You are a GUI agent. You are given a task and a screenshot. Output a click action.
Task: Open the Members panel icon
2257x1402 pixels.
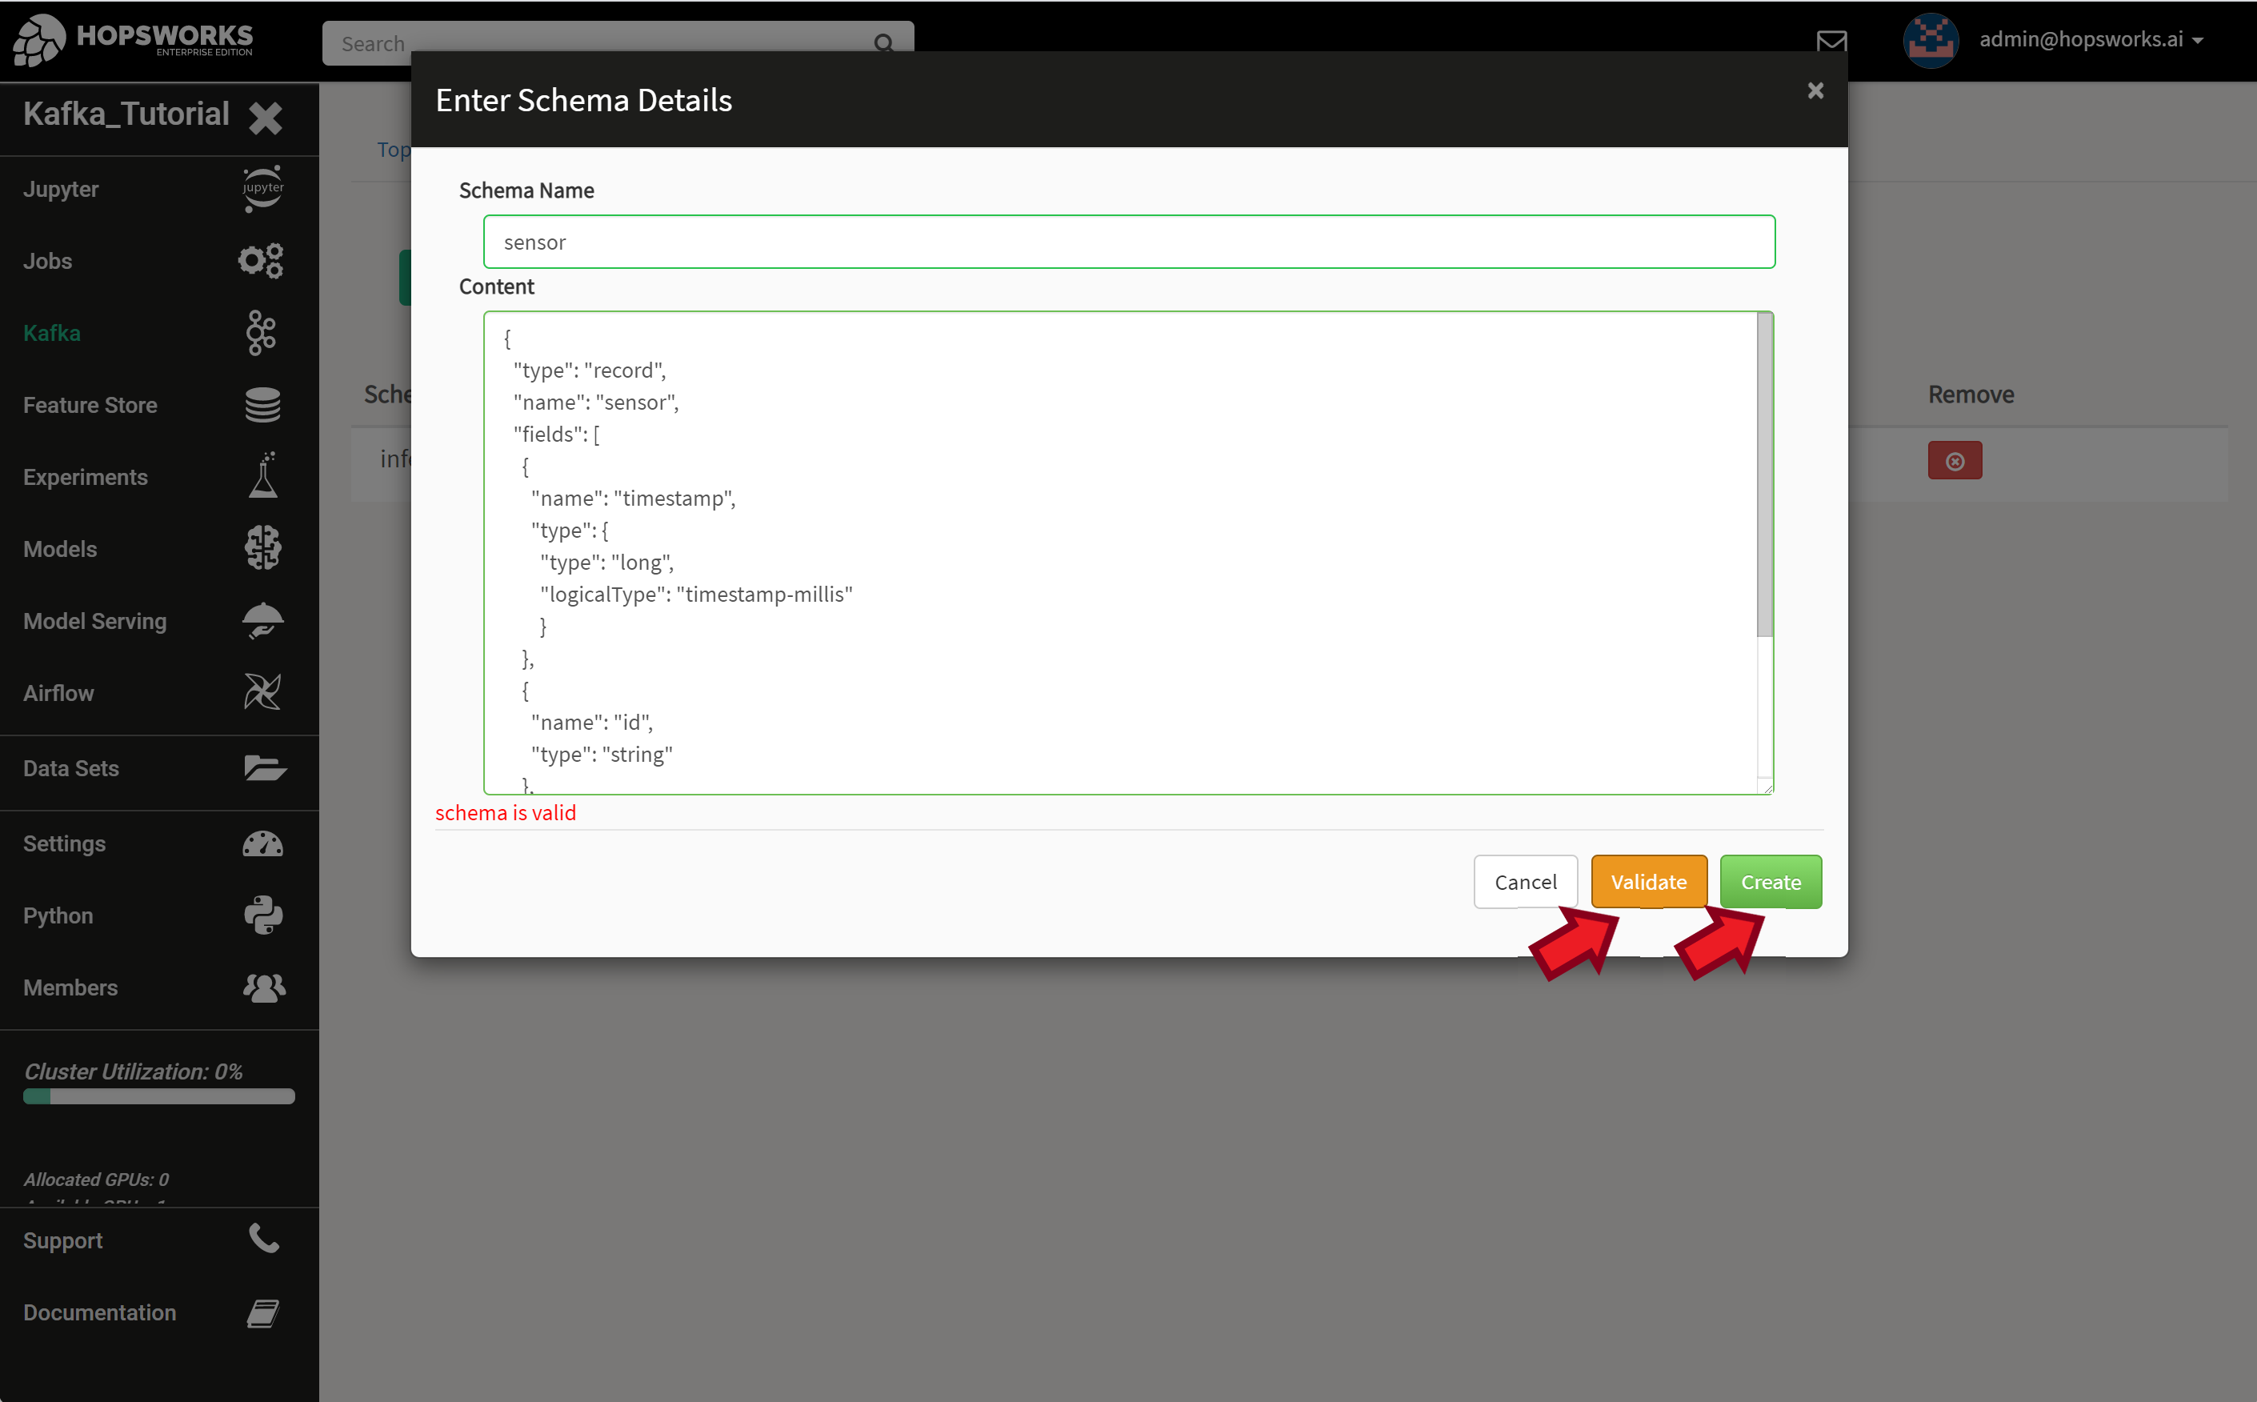[262, 987]
